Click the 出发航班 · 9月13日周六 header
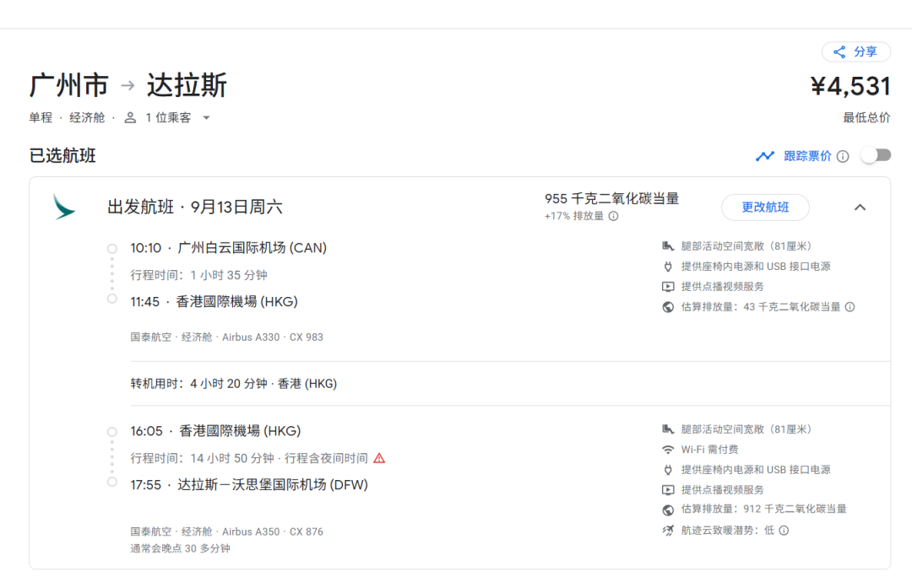The height and width of the screenshot is (577, 912). (x=195, y=207)
